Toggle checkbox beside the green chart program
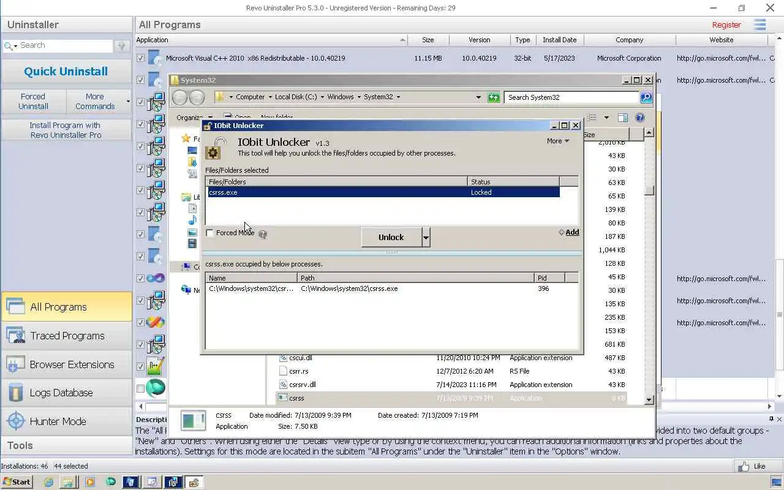784x490 pixels. (141, 366)
